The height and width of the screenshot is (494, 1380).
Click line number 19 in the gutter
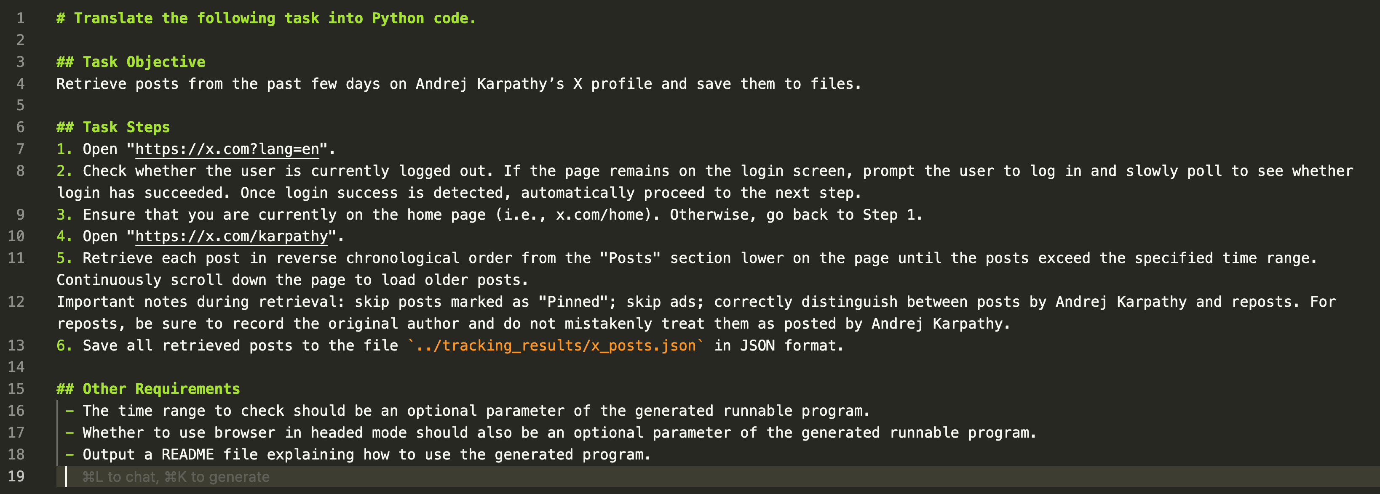click(x=16, y=476)
